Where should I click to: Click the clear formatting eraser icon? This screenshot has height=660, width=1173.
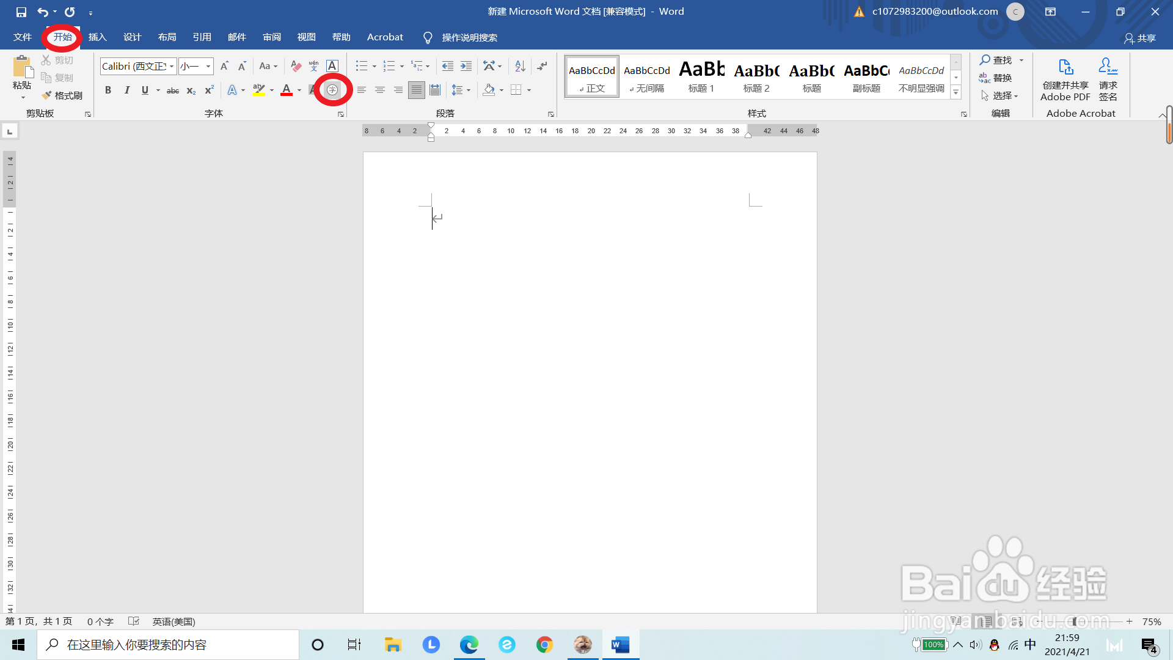click(296, 66)
